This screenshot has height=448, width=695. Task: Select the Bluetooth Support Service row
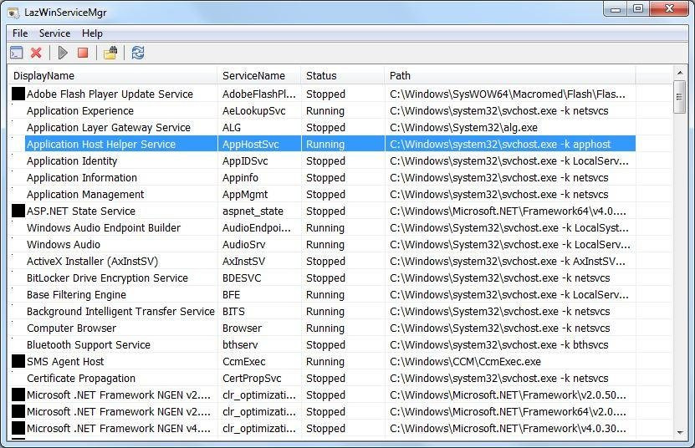[324, 344]
